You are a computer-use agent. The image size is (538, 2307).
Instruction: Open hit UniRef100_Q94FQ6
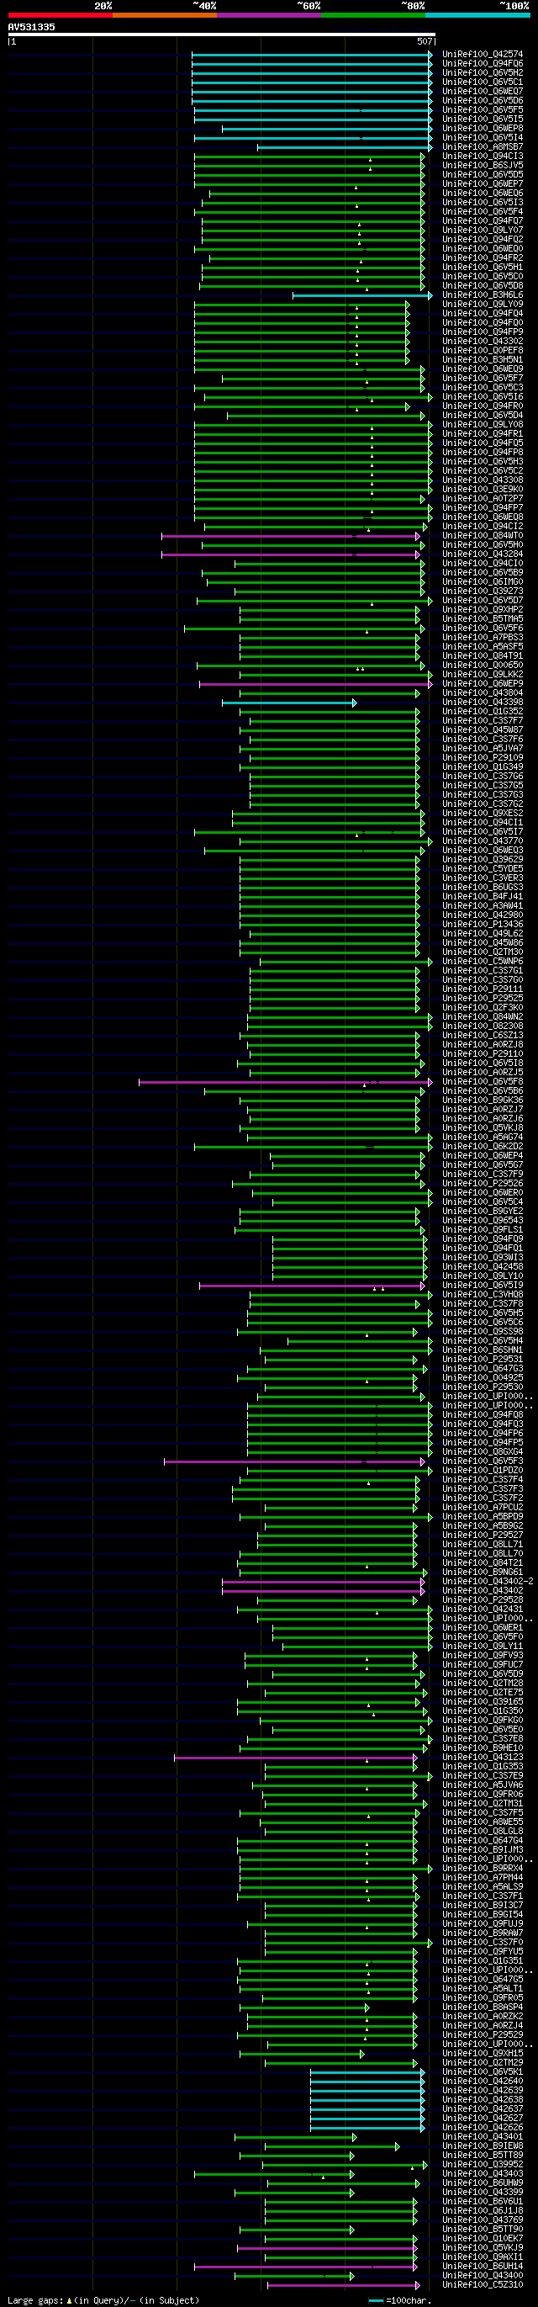click(x=483, y=64)
